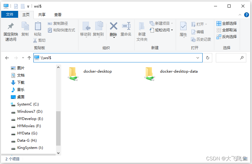The height and width of the screenshot is (164, 252).
Task: Click the search box
Action: (231, 58)
